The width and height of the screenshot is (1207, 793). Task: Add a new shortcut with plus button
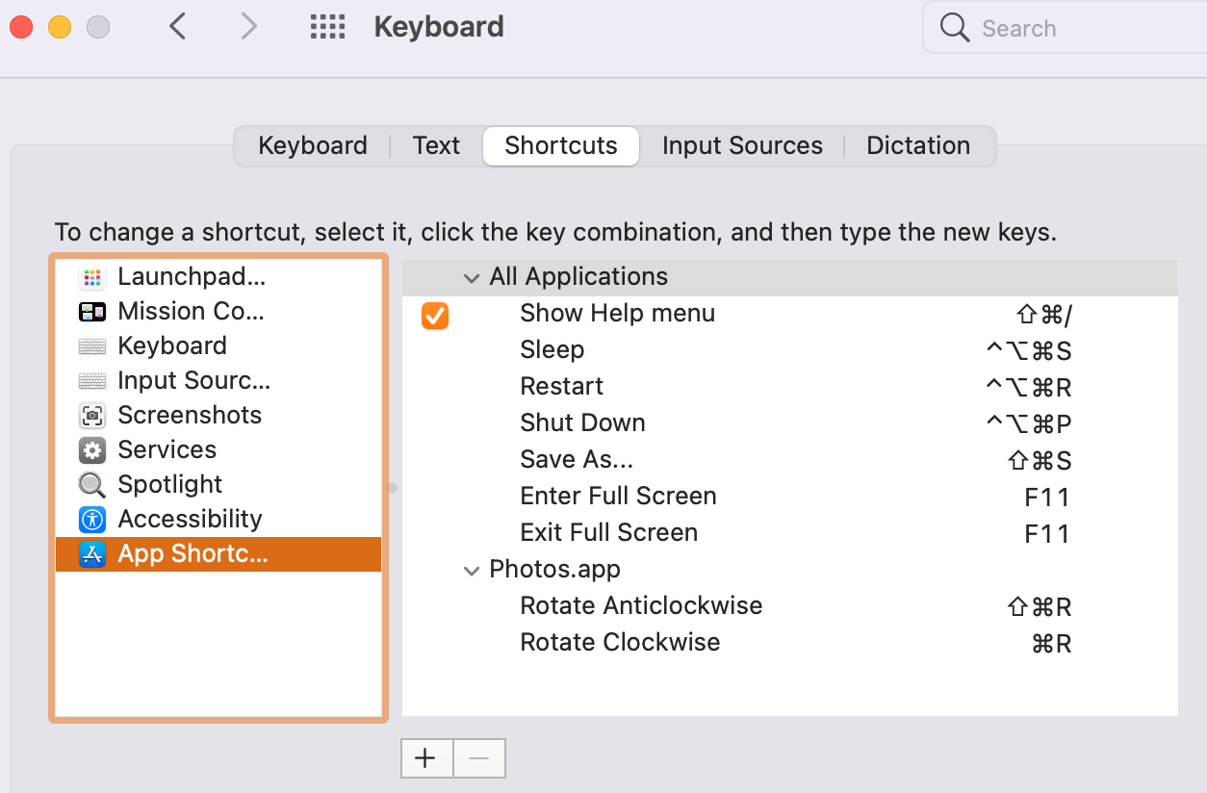425,758
